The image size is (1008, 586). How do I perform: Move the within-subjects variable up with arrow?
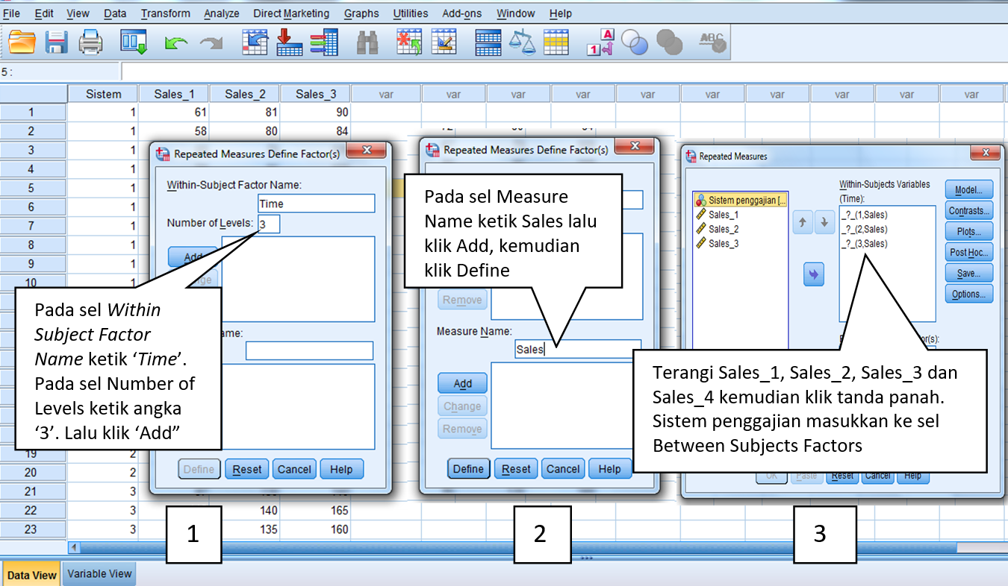[802, 222]
